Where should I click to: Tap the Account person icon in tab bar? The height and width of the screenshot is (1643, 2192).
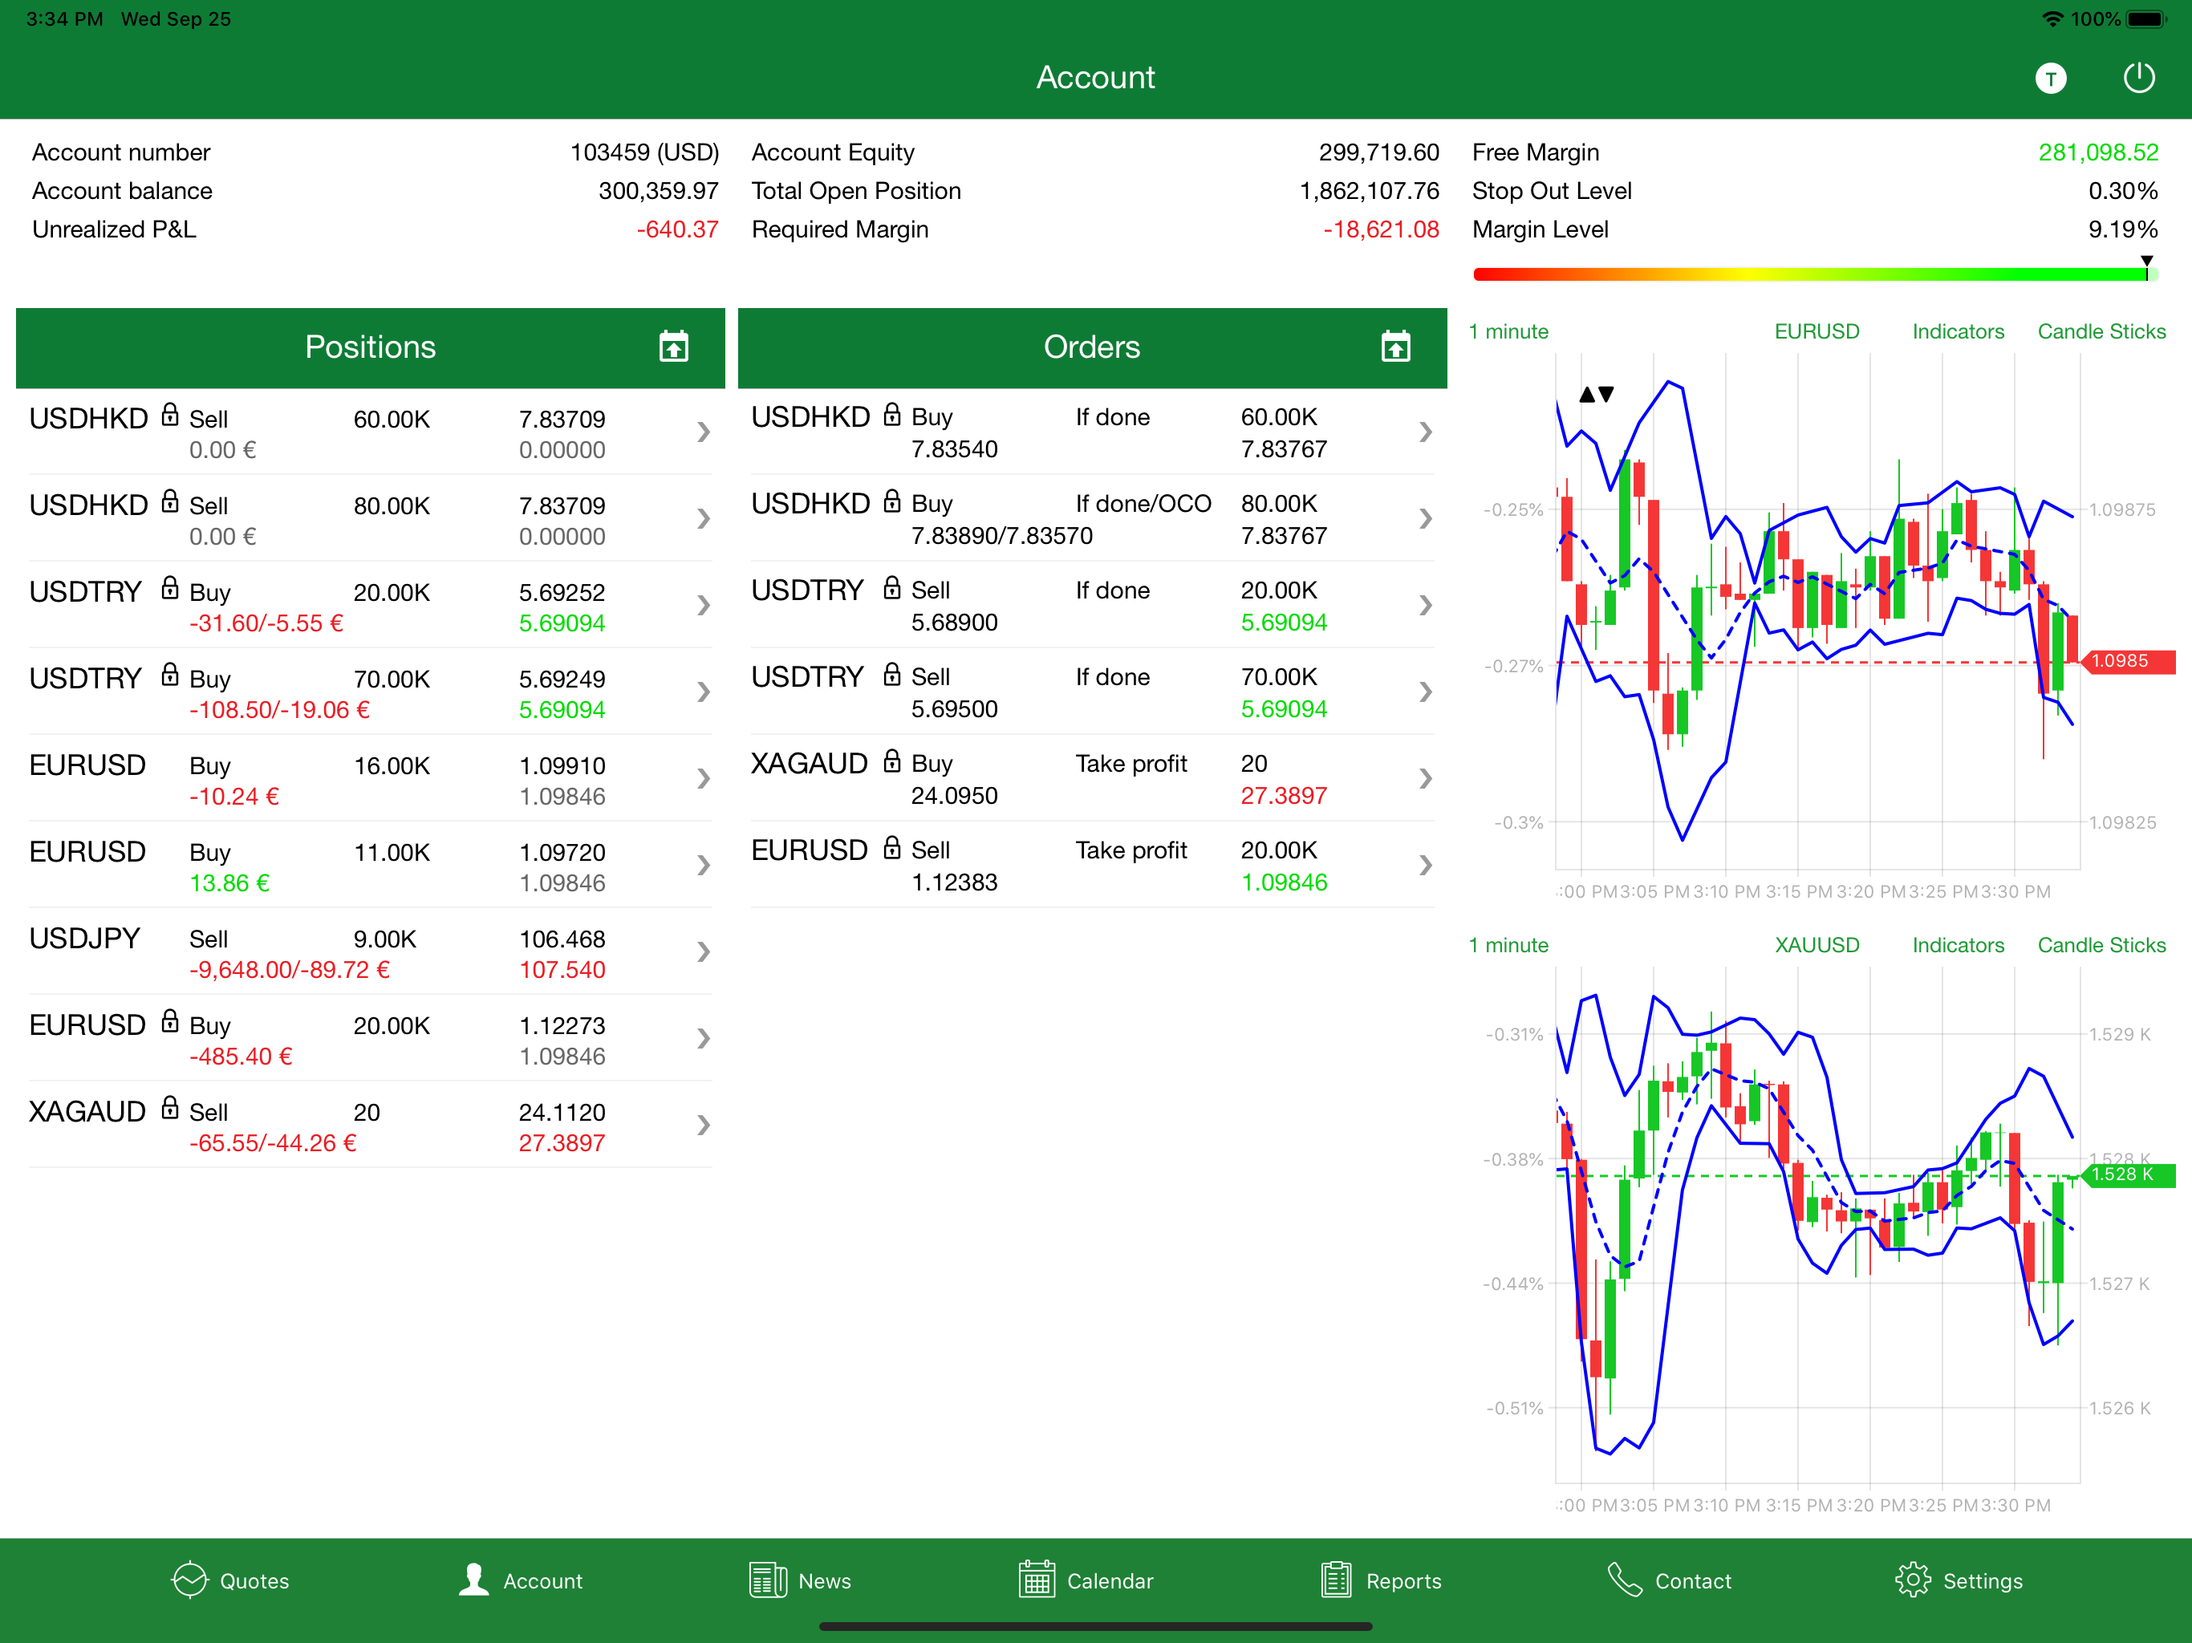click(x=473, y=1580)
